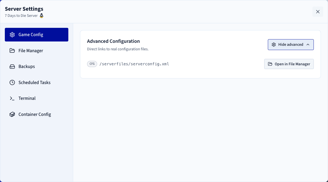Click the Backups drive icon
The width and height of the screenshot is (328, 182).
point(12,66)
